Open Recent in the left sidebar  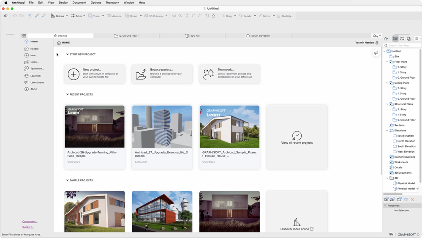click(x=32, y=49)
